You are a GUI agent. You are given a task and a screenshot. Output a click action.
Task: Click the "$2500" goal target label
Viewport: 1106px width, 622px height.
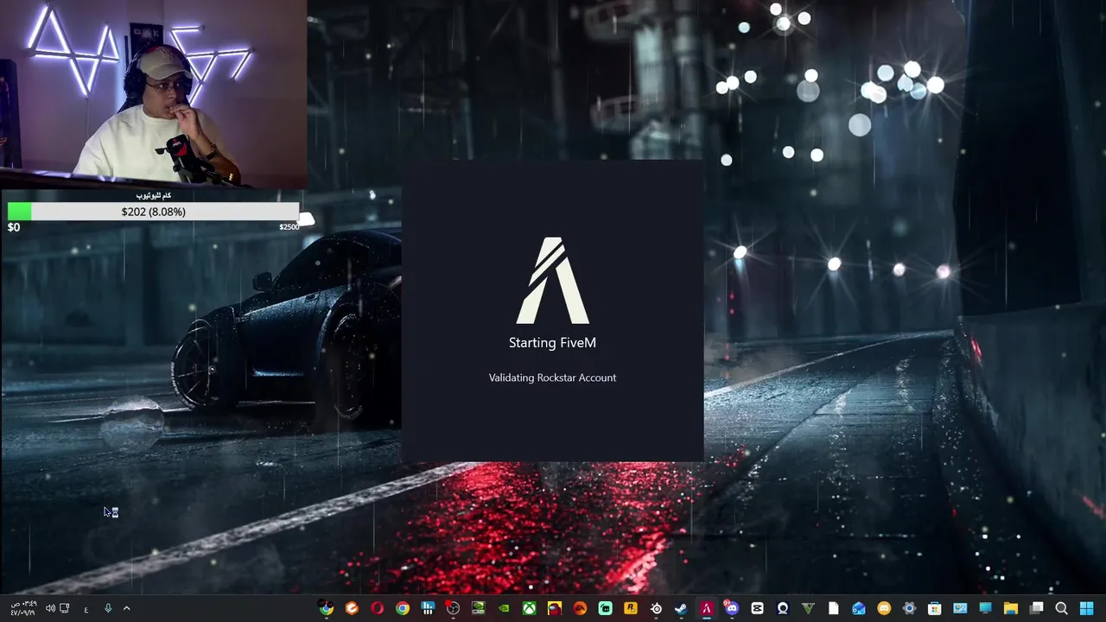click(x=289, y=227)
